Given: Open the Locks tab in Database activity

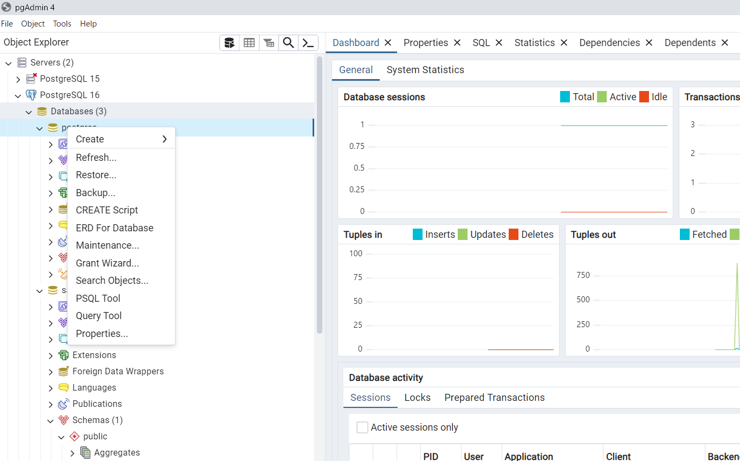Looking at the screenshot, I should (417, 397).
